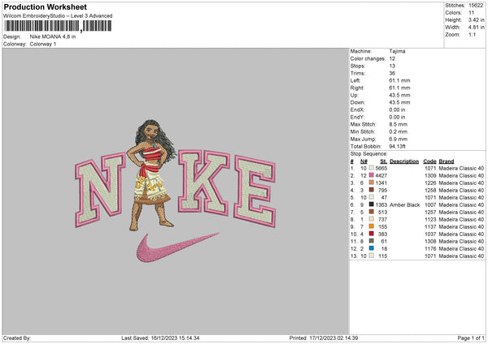This screenshot has height=344, width=488.
Task: Click the 'Amber Black' description
Action: click(x=404, y=204)
